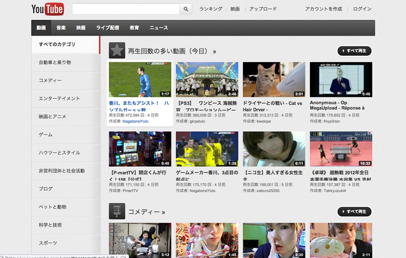Open the cat versus hair dryer thumbnail
Viewport: 406px width, 258px height.
[274, 80]
